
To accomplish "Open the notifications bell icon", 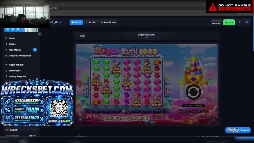I will (x=247, y=22).
